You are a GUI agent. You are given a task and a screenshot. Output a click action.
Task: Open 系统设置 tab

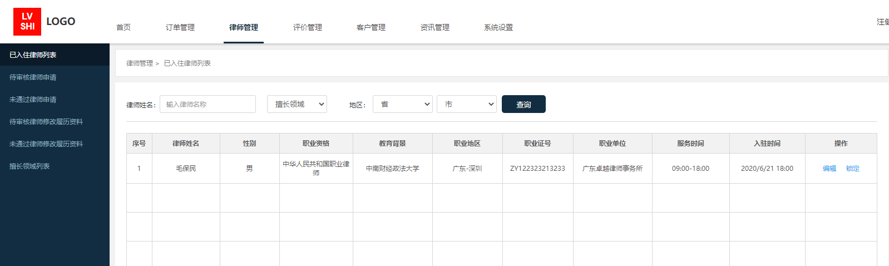point(498,27)
